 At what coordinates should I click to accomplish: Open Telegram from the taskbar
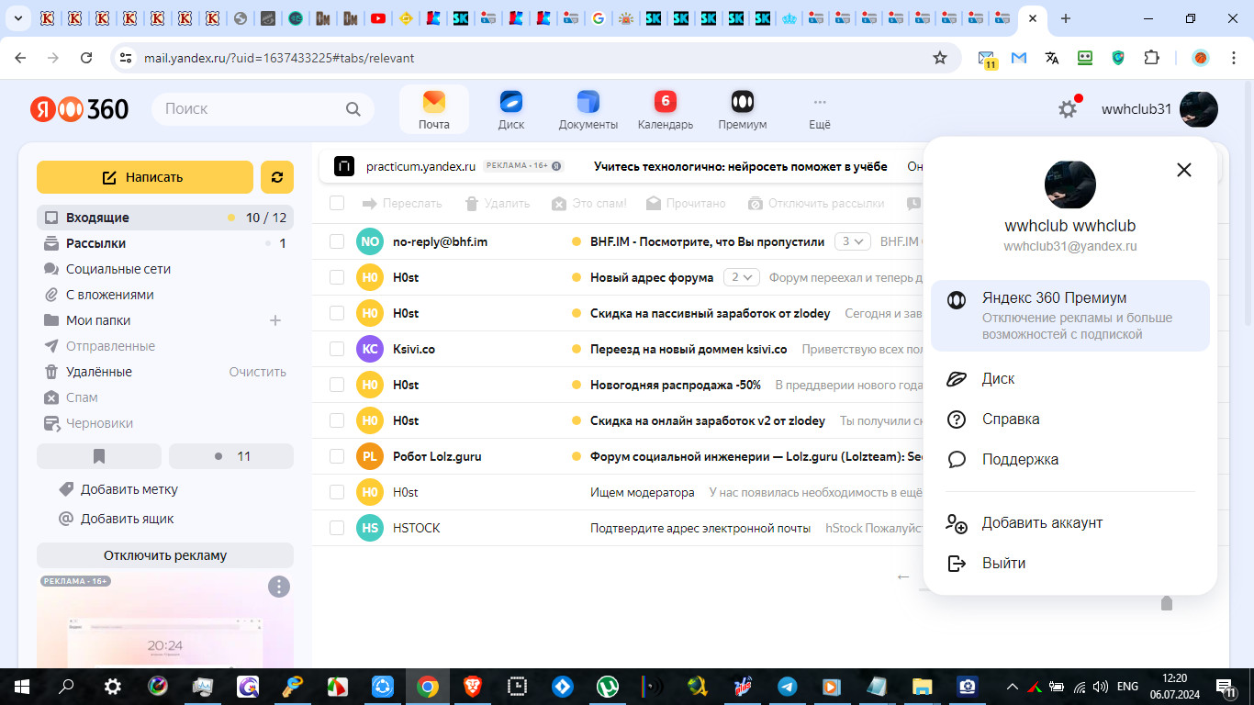tap(787, 686)
